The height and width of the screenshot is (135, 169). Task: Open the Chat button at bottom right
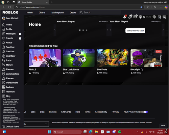(x=163, y=126)
